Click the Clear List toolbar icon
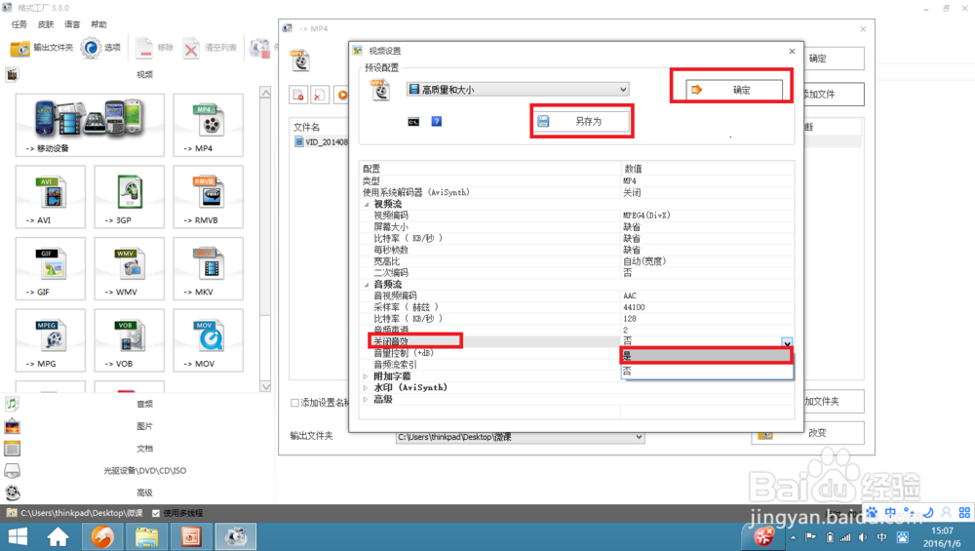Viewport: 975px width, 551px height. 211,48
